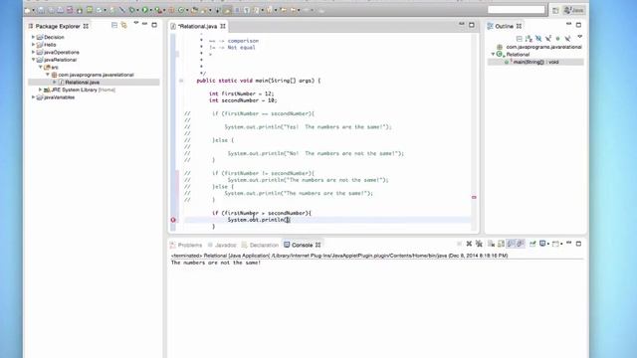The image size is (637, 358).
Task: Click the error marker beside println line
Action: pyautogui.click(x=173, y=220)
